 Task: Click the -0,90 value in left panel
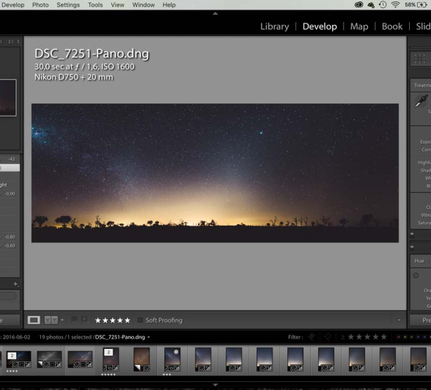[x=10, y=194]
